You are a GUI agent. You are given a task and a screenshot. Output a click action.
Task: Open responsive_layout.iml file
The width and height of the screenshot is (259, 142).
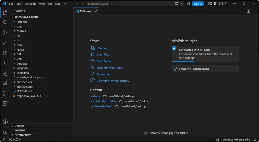point(41,96)
